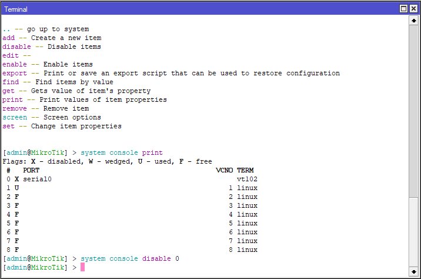
Task: Click the 'find' command entry
Action: tap(10, 82)
